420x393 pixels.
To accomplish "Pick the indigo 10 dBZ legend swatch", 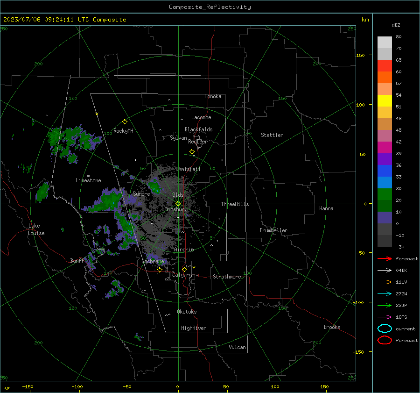I will pos(385,218).
